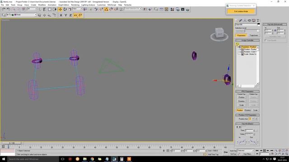
Task: Open the Display panel tab icon
Action: click(254, 20)
